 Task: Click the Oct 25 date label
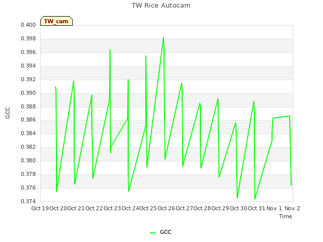148,208
